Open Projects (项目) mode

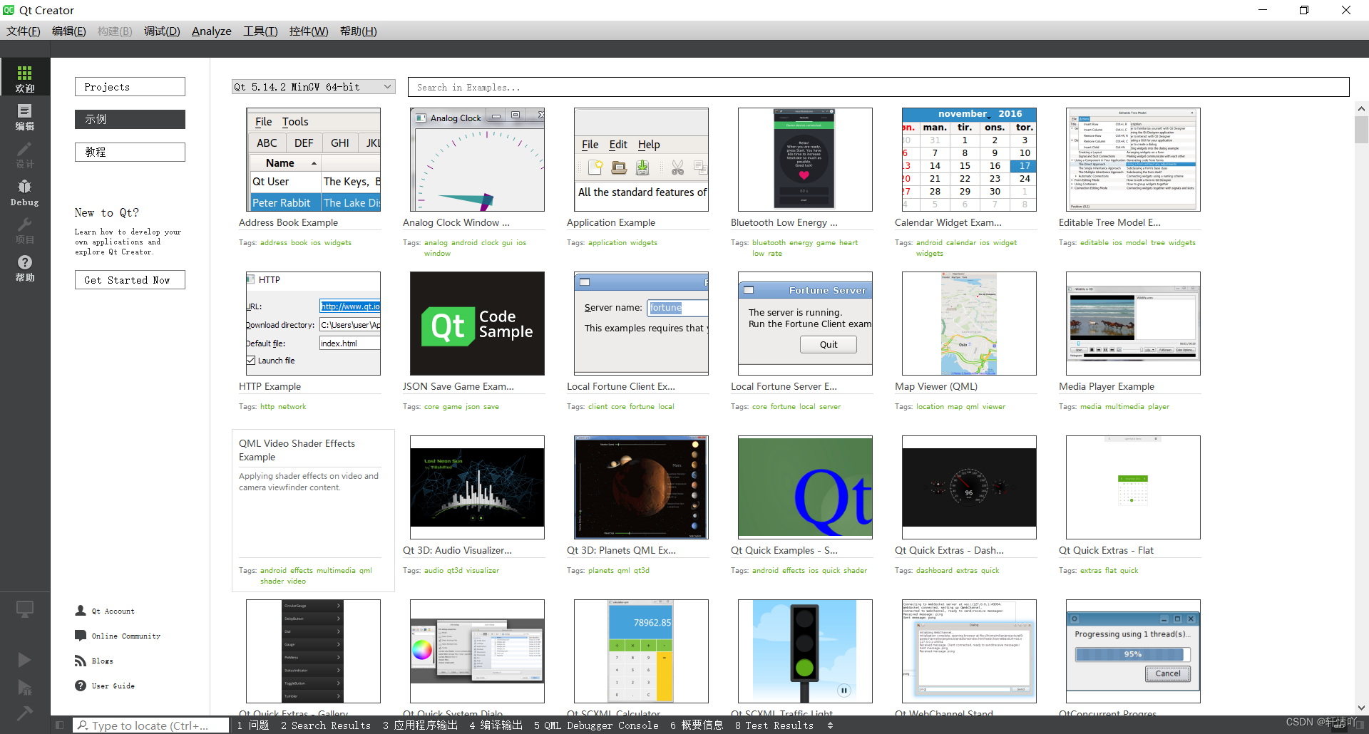(25, 229)
